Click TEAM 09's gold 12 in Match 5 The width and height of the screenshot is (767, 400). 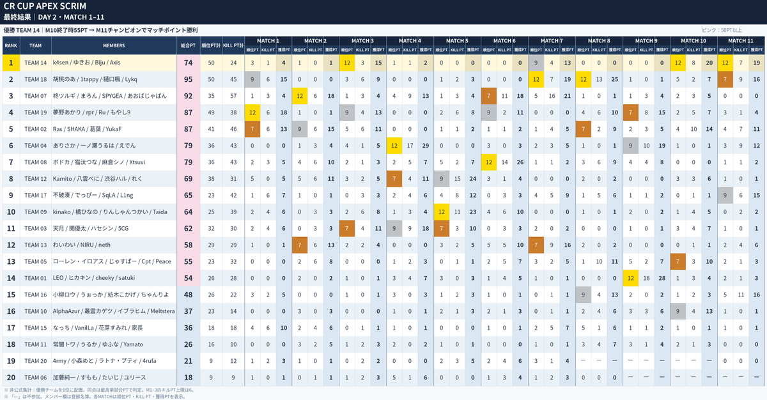[x=441, y=212]
